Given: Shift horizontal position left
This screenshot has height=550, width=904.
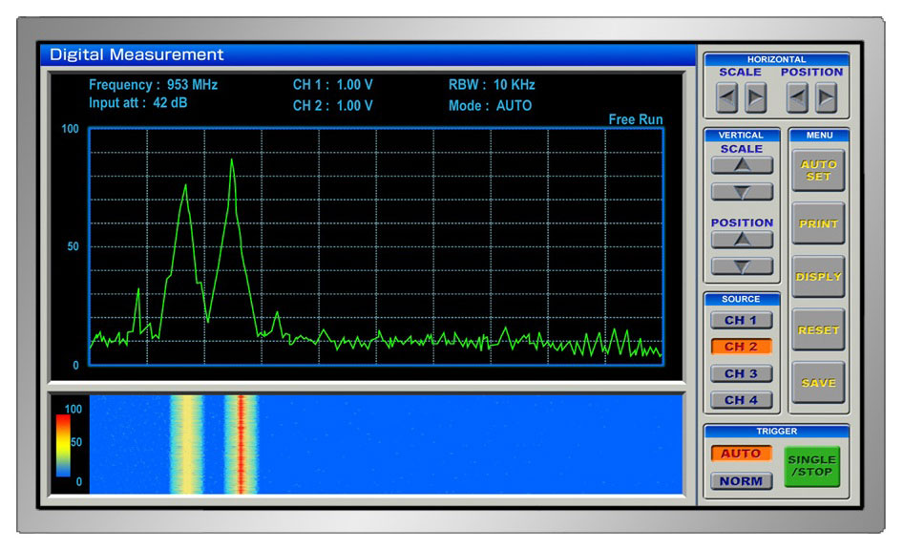Looking at the screenshot, I should [x=797, y=98].
